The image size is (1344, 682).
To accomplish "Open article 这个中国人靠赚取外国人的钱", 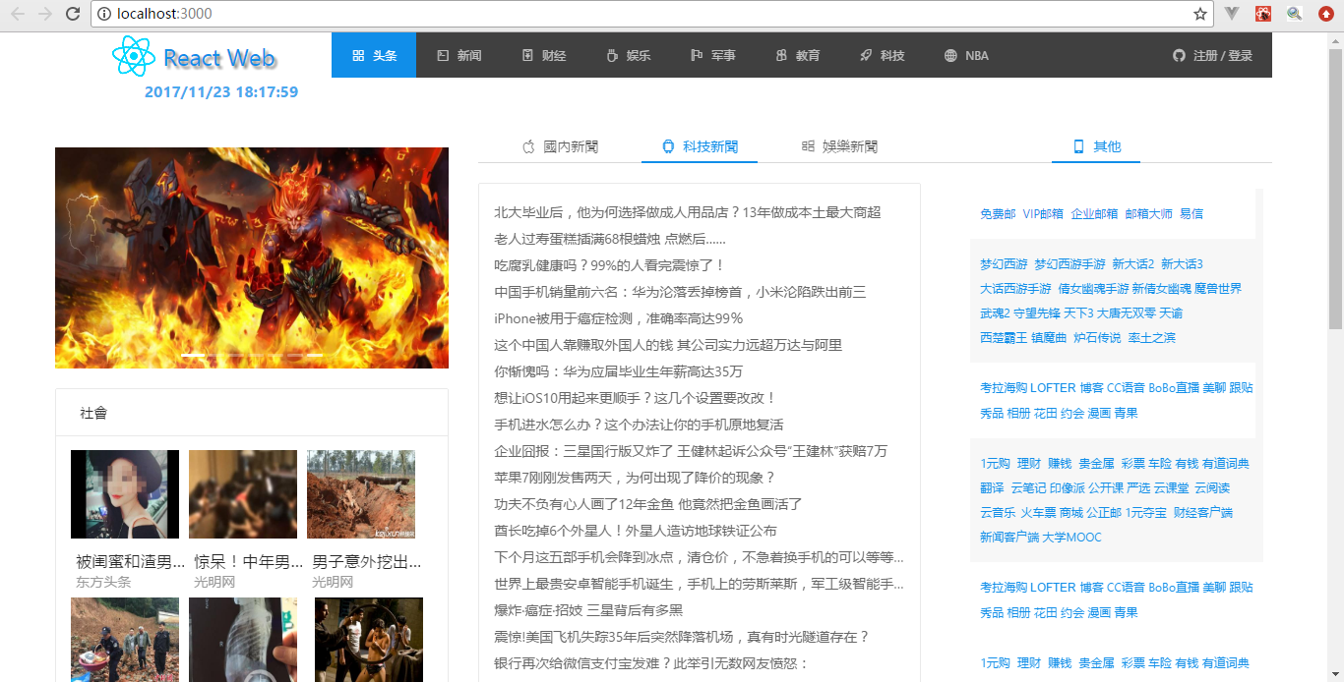I will click(x=667, y=345).
